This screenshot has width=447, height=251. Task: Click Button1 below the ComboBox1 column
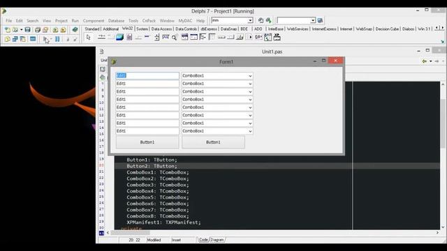click(213, 142)
